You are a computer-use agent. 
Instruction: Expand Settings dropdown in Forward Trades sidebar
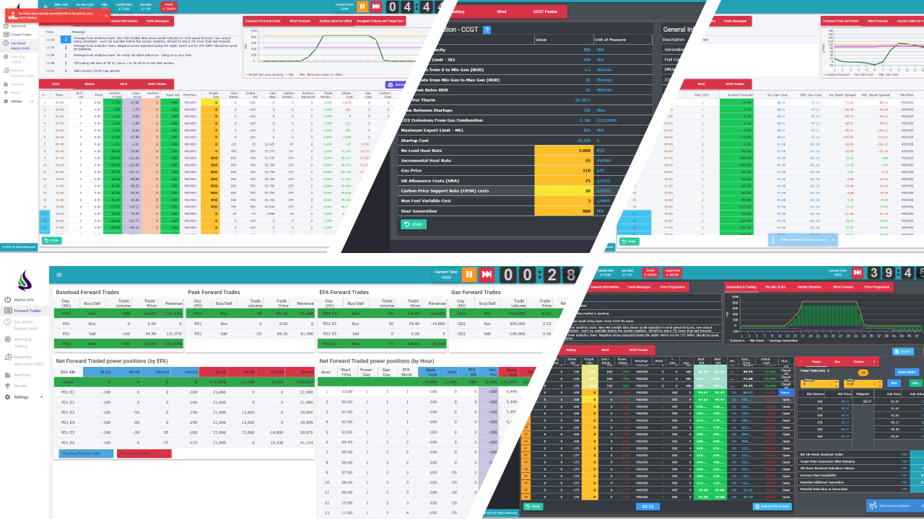[x=42, y=397]
